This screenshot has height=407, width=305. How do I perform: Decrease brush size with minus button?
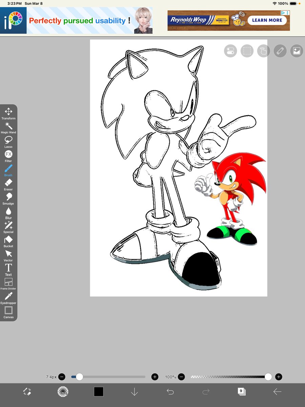point(62,377)
